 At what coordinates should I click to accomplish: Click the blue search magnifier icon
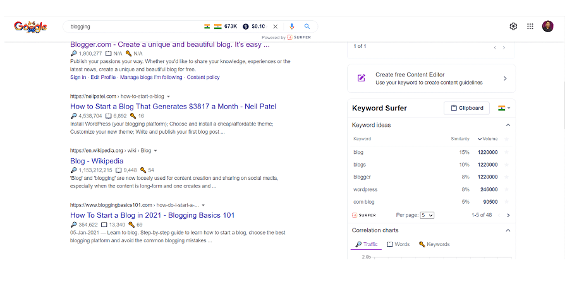tap(307, 26)
